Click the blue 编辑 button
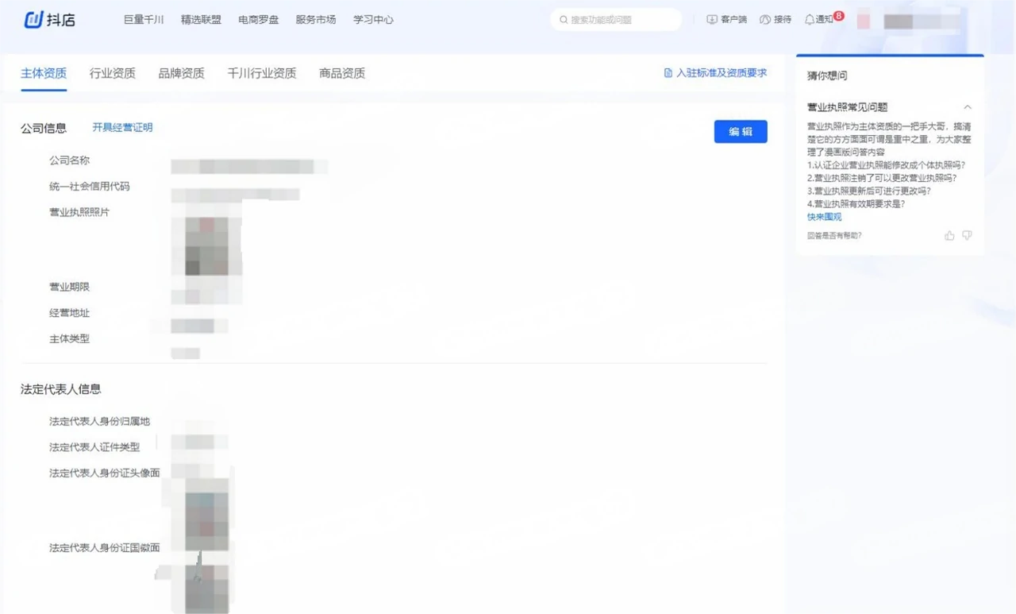Image resolution: width=1016 pixels, height=614 pixels. click(x=740, y=132)
